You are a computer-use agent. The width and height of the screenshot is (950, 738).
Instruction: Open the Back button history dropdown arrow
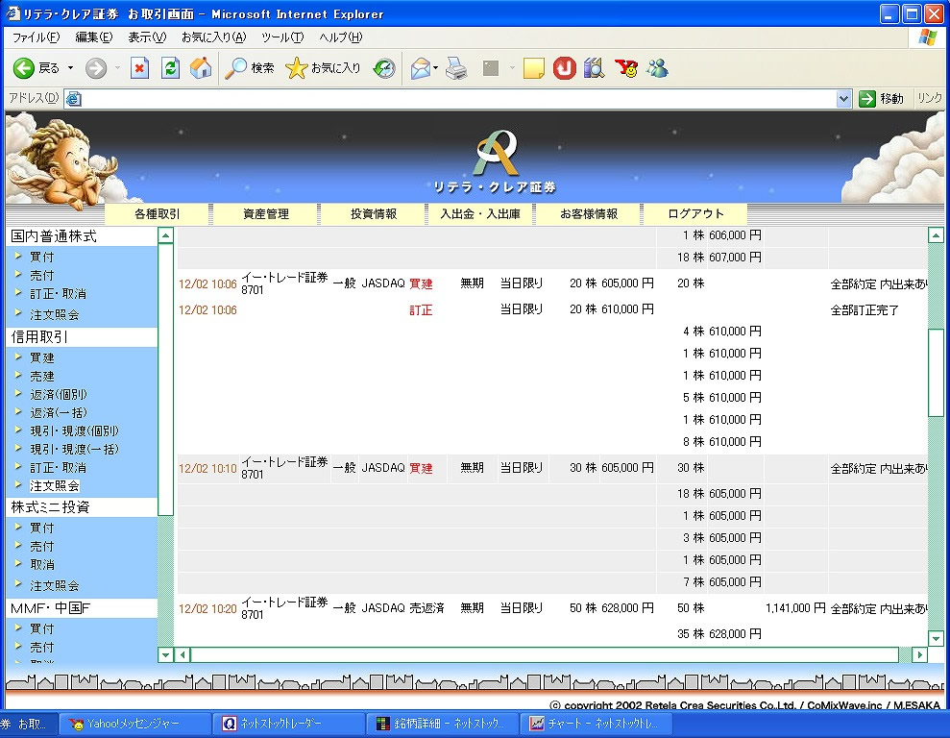[x=70, y=68]
